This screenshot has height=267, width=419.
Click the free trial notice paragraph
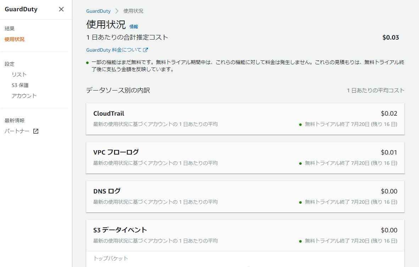coord(248,66)
